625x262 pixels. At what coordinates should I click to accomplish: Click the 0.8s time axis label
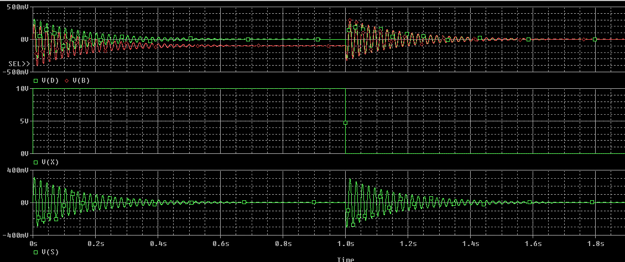click(283, 243)
